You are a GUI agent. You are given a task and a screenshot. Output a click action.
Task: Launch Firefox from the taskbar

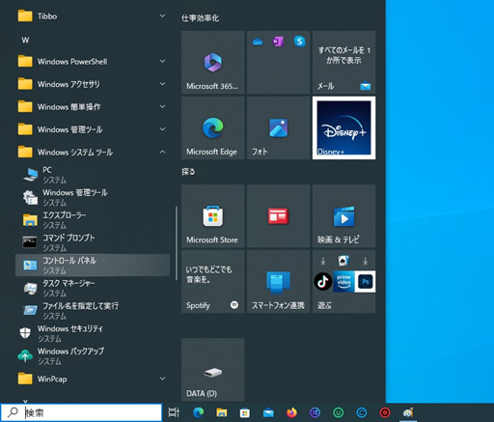click(291, 412)
